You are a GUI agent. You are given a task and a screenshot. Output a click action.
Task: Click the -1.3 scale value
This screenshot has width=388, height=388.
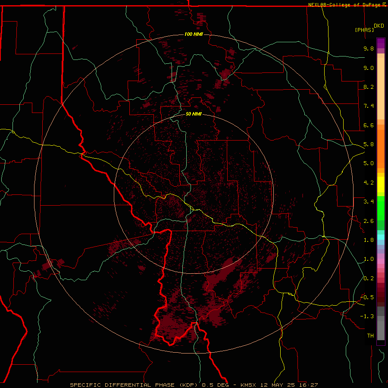pos(367,316)
